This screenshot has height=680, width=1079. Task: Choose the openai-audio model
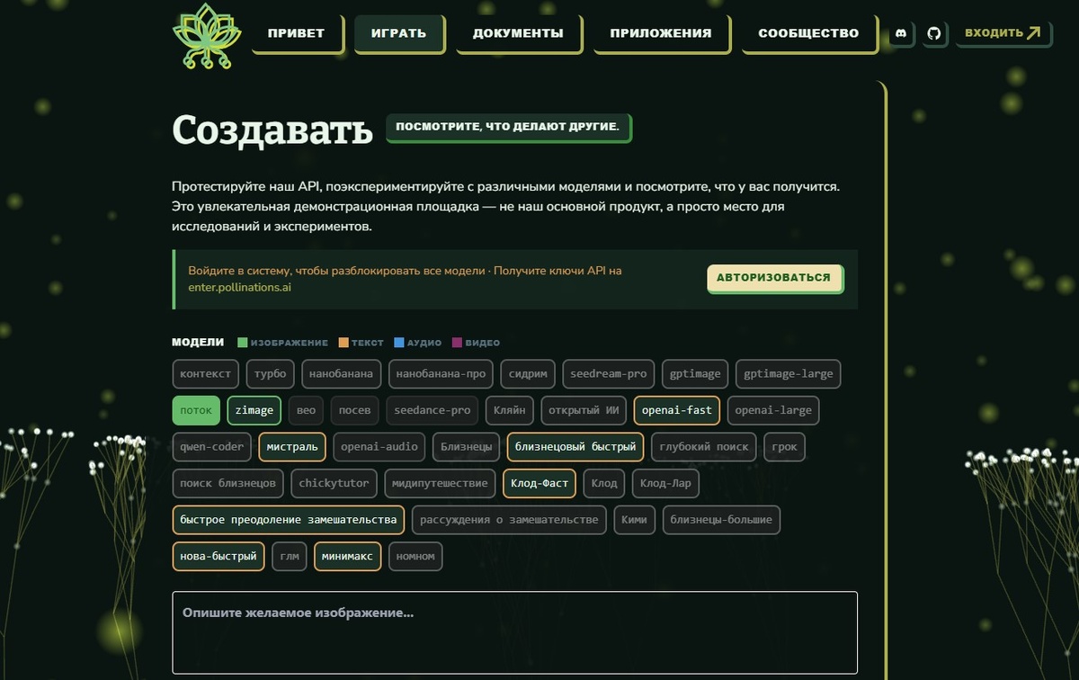tap(379, 446)
